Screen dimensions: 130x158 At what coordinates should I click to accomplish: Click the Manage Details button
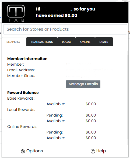[83, 84]
